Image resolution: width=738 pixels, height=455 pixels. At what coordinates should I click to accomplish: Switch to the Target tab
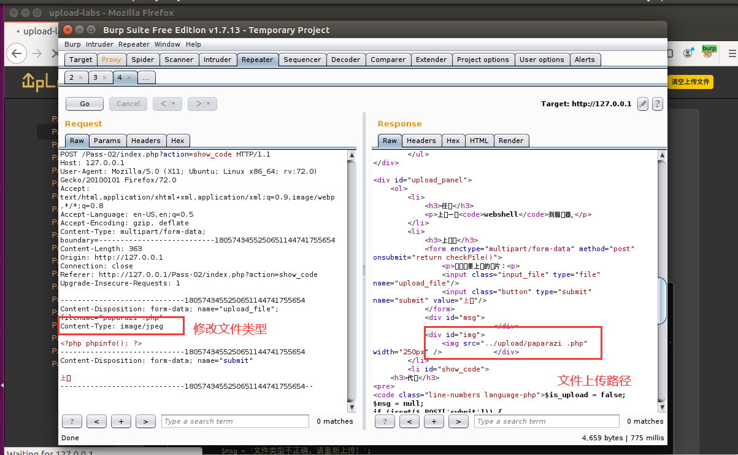[80, 60]
